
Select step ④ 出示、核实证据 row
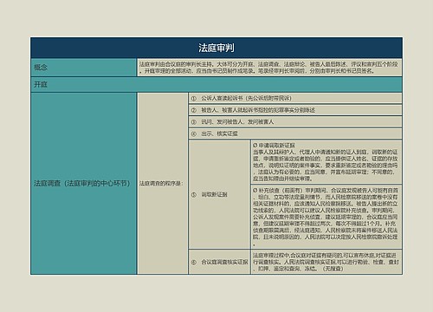point(295,133)
